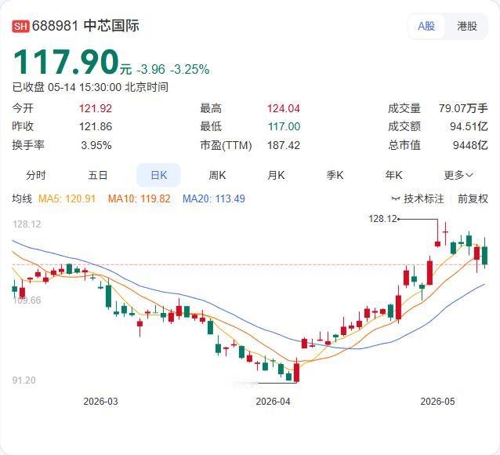Select the 年K chart tab
The width and height of the screenshot is (500, 455).
click(x=393, y=175)
